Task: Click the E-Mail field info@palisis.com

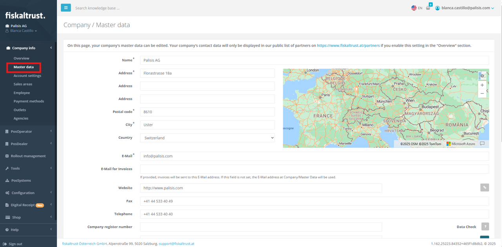Action: 315,156
